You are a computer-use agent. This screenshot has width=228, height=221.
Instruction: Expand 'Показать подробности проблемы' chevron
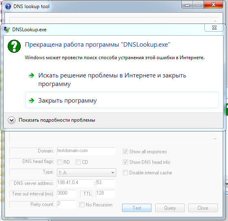11,120
